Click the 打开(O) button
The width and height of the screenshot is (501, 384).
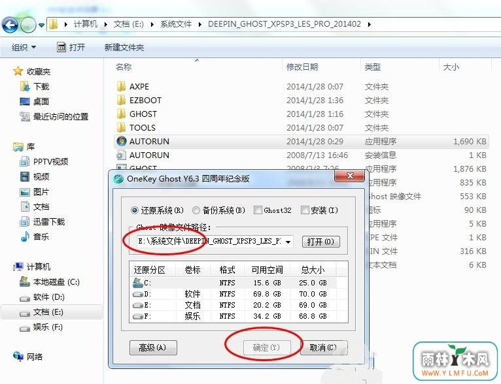[320, 242]
